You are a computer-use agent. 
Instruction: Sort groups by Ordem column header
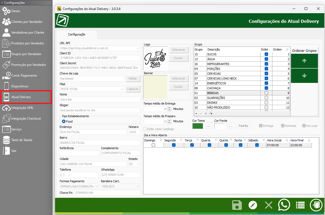(281, 49)
